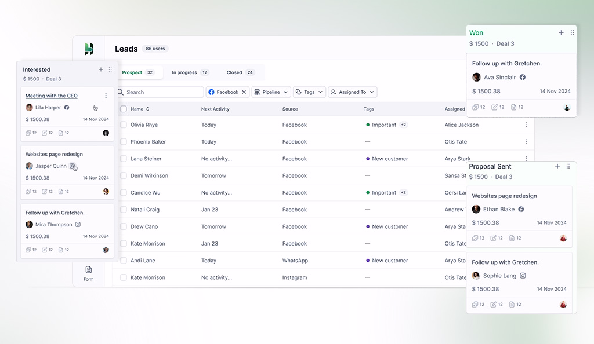The image size is (594, 344).
Task: Open the Phoenix Baker row options menu
Action: click(x=526, y=142)
